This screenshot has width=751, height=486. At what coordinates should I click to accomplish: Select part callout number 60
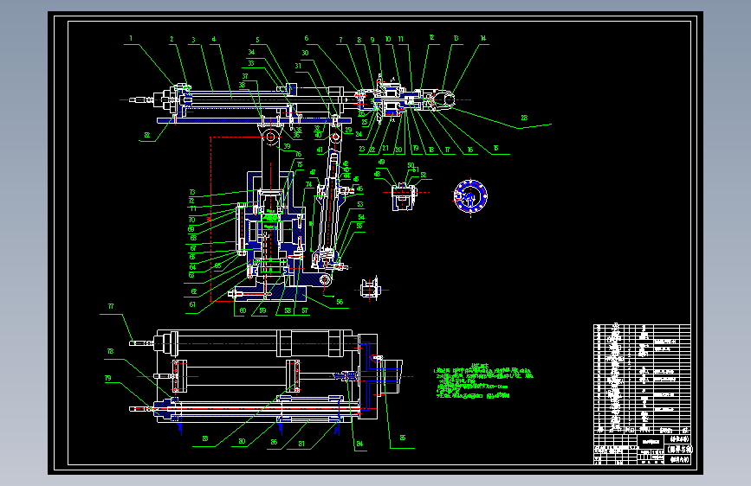[x=243, y=310]
